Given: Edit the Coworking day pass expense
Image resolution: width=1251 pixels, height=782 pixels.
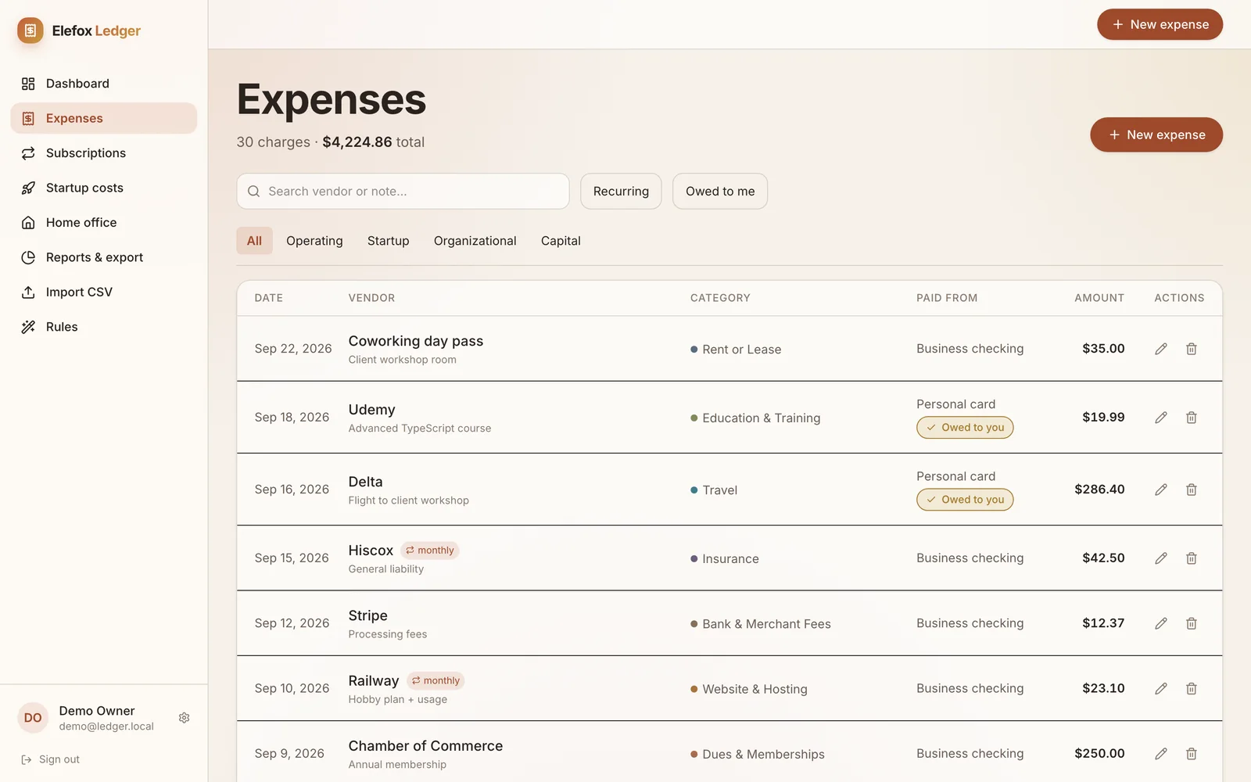Looking at the screenshot, I should tap(1161, 349).
